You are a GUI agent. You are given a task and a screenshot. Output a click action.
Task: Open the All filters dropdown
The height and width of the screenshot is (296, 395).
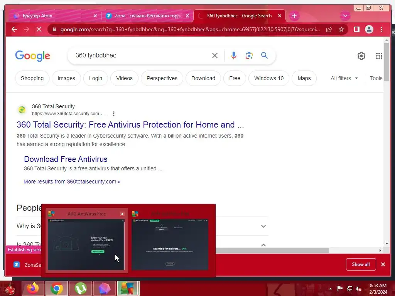(x=344, y=78)
